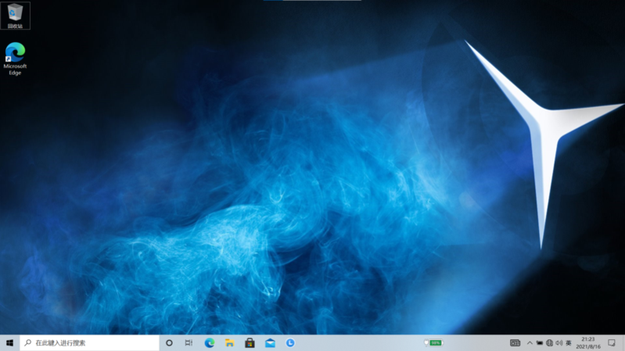Open the clock showing 21:23
The height and width of the screenshot is (351, 625).
587,343
